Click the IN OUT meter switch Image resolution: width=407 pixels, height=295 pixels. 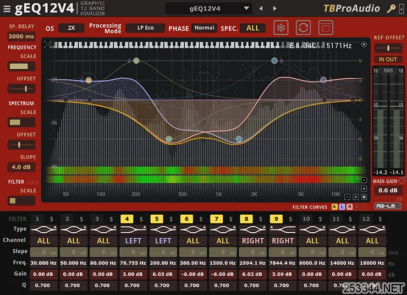[388, 59]
